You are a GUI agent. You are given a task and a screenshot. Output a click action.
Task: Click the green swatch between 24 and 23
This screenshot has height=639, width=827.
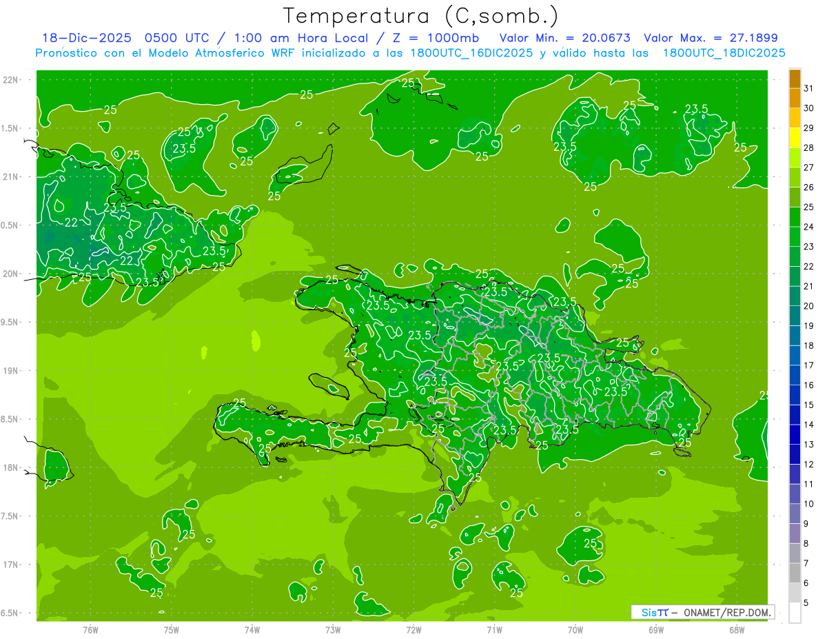tap(795, 237)
